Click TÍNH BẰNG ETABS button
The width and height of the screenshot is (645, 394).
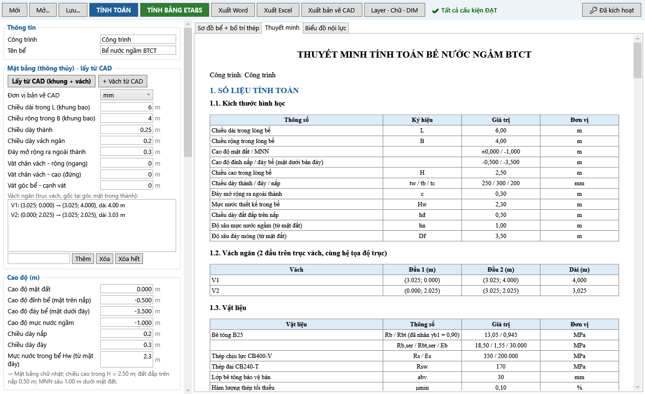[175, 10]
